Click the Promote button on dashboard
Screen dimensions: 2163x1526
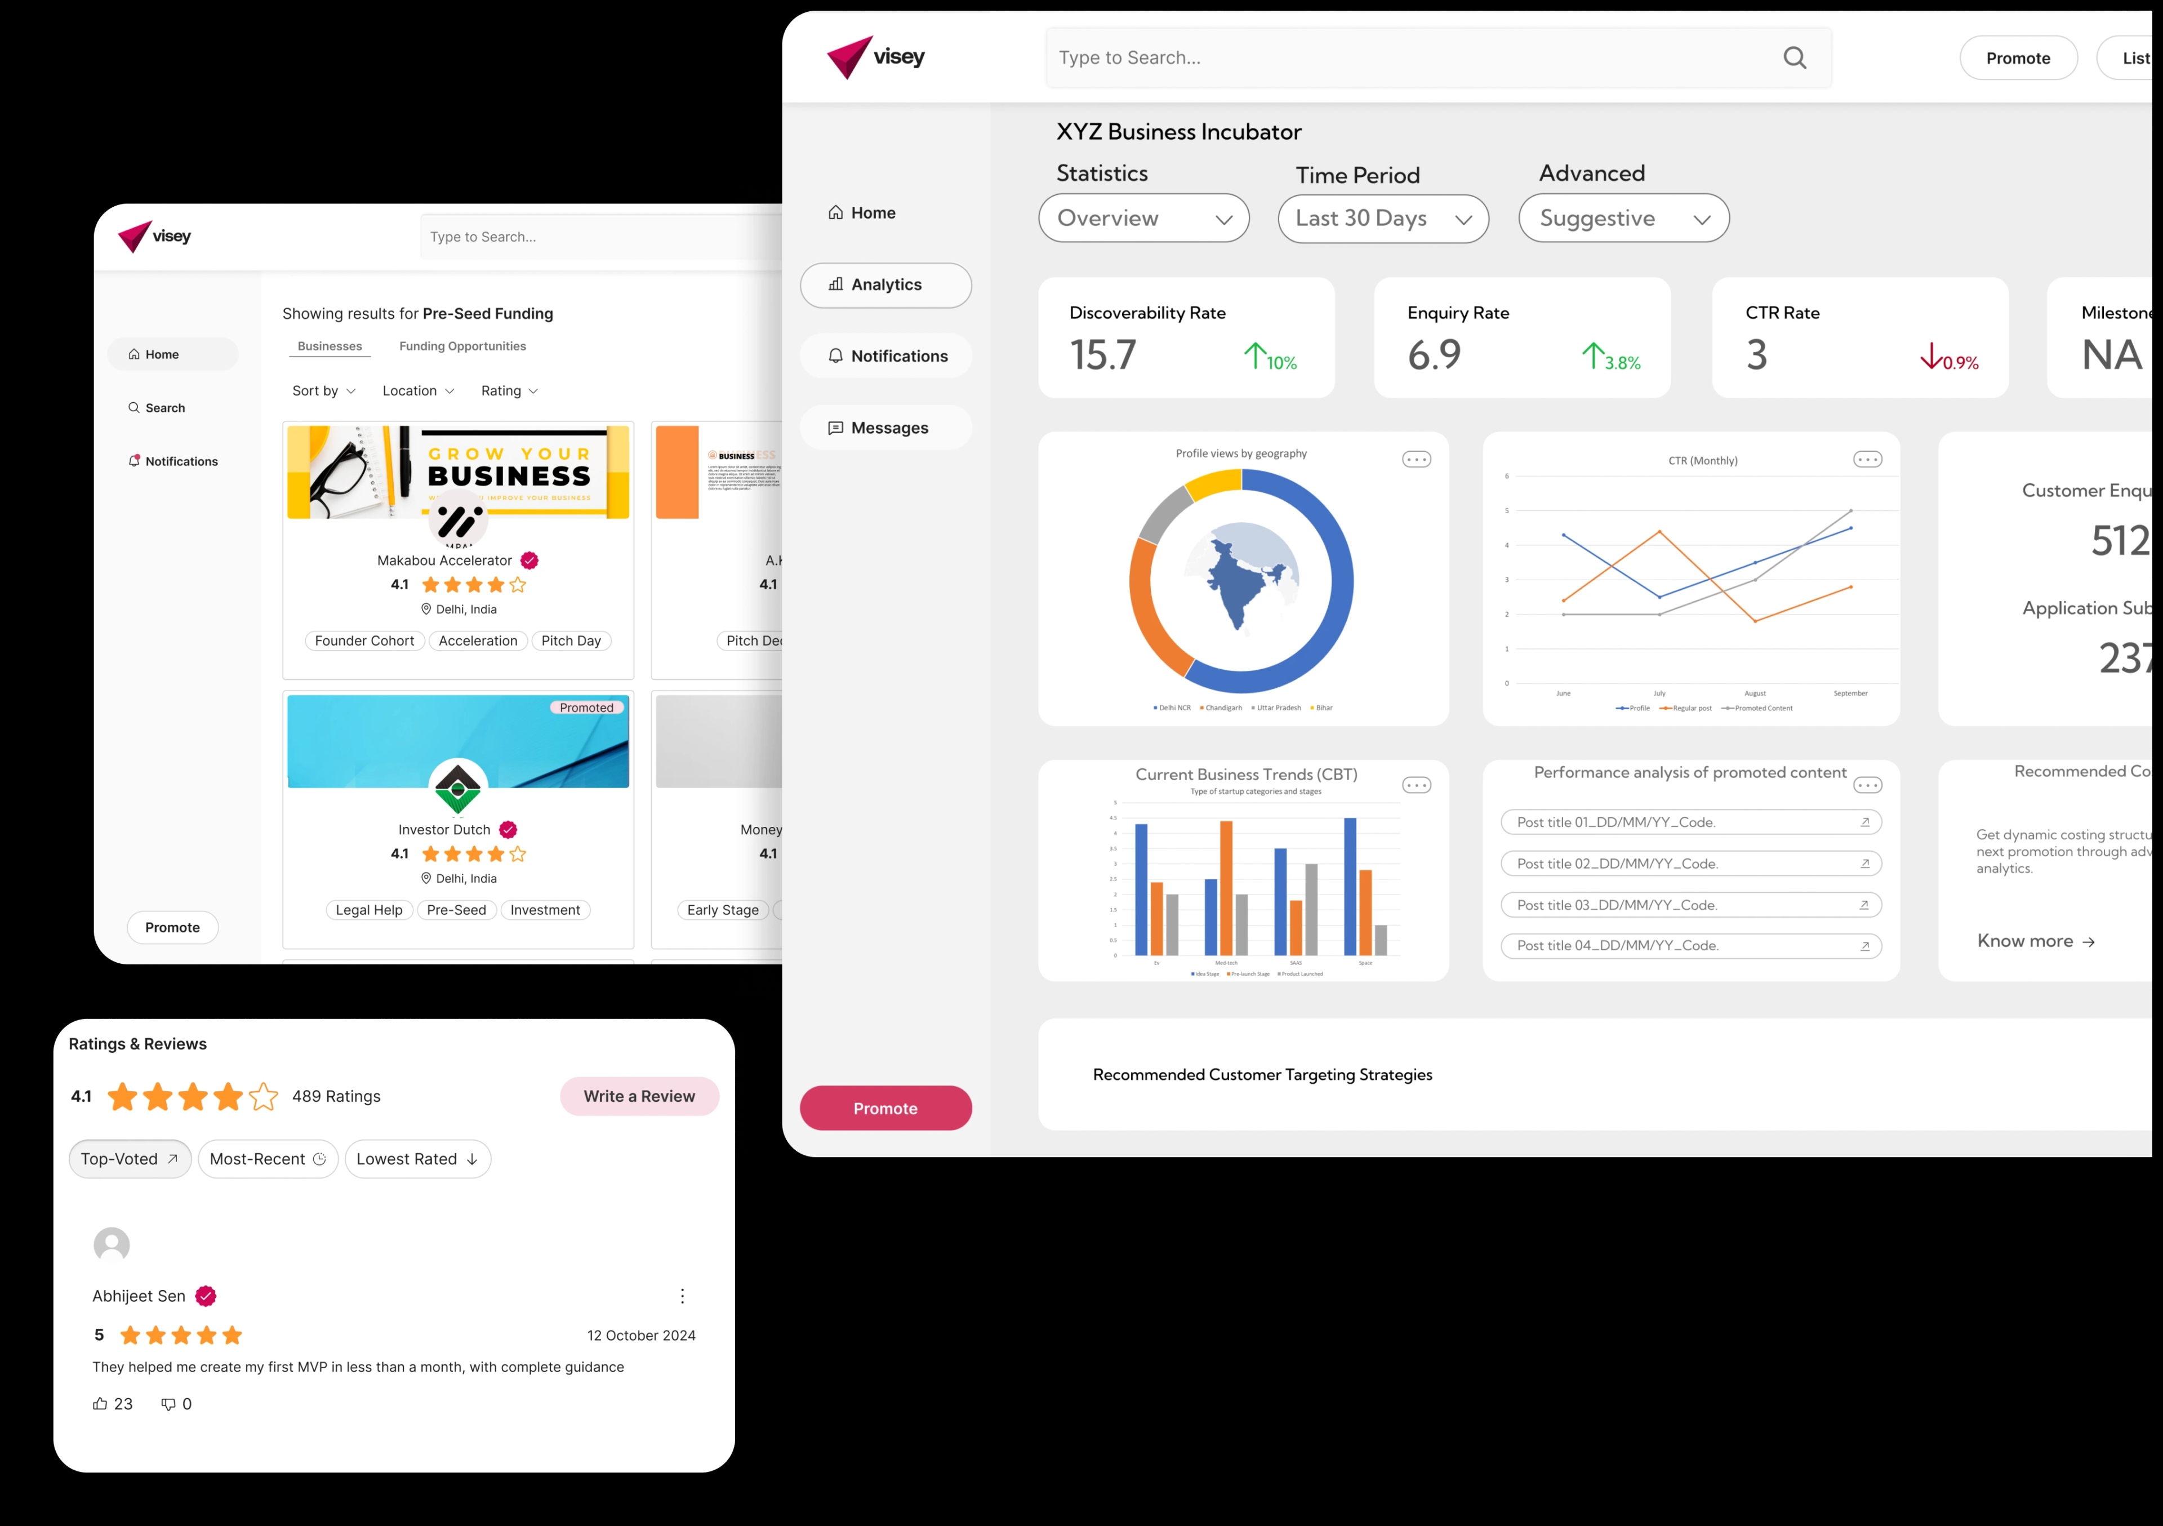tap(885, 1108)
